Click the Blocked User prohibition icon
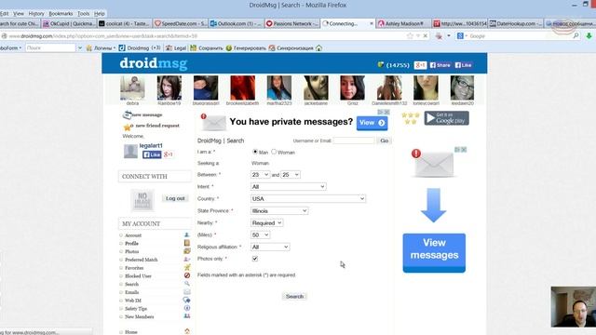The width and height of the screenshot is (596, 335). [186, 275]
